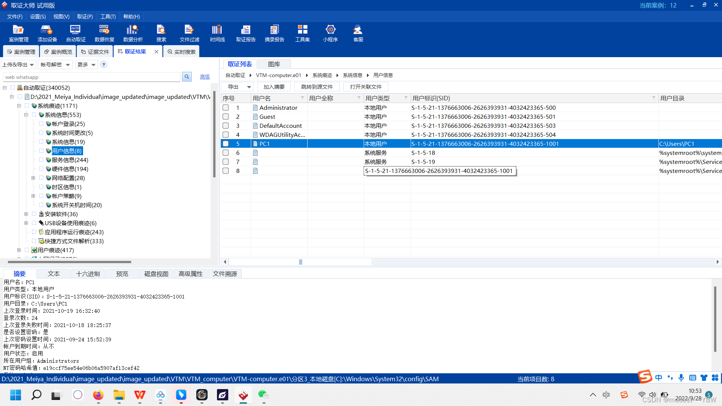Image resolution: width=722 pixels, height=406 pixels.
Task: Toggle the 帐户登录(25) tree checkbox
Action: pos(41,124)
